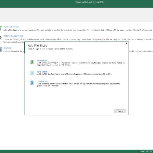
Task: Click the Restore icon in main window
Action: click(x=1, y=49)
